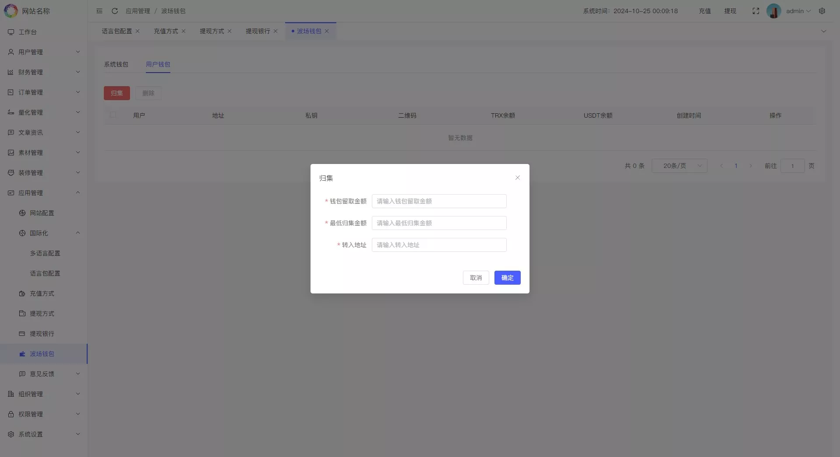Close the 归集 dialog with the X
The height and width of the screenshot is (457, 840).
(517, 178)
